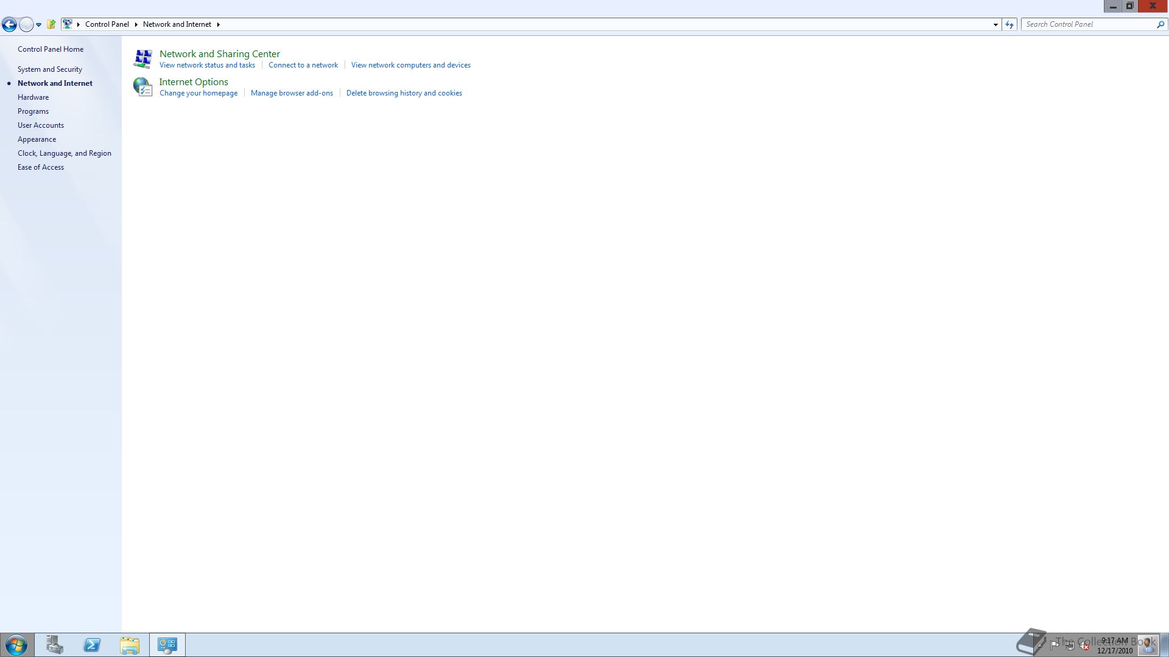This screenshot has width=1169, height=657.
Task: Expand the arrow after Control Panel breadcrumb
Action: tap(136, 24)
